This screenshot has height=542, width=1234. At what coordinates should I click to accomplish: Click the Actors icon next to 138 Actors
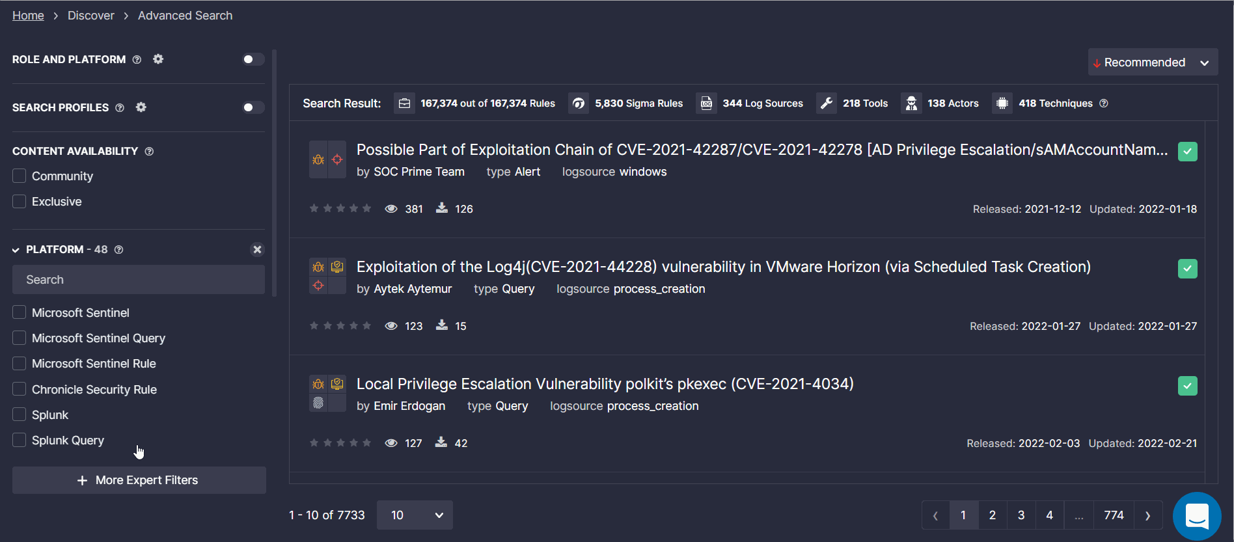pos(911,103)
